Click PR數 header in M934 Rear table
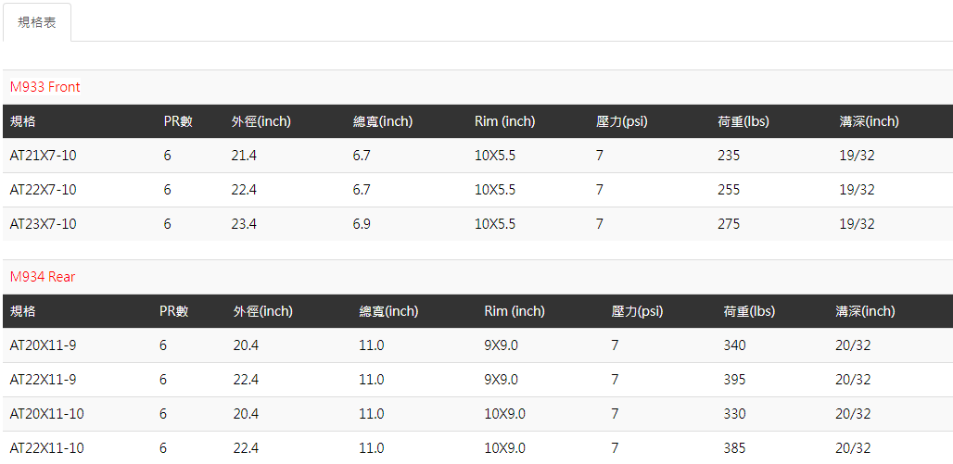This screenshot has width=953, height=464. click(174, 311)
